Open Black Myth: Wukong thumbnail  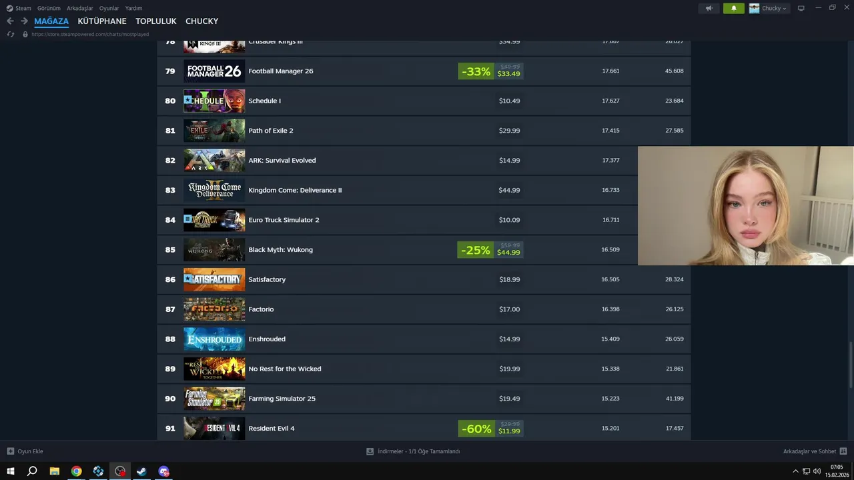tap(214, 249)
